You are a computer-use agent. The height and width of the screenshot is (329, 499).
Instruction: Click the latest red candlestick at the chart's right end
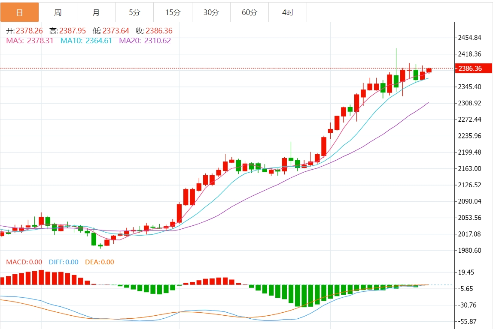429,70
